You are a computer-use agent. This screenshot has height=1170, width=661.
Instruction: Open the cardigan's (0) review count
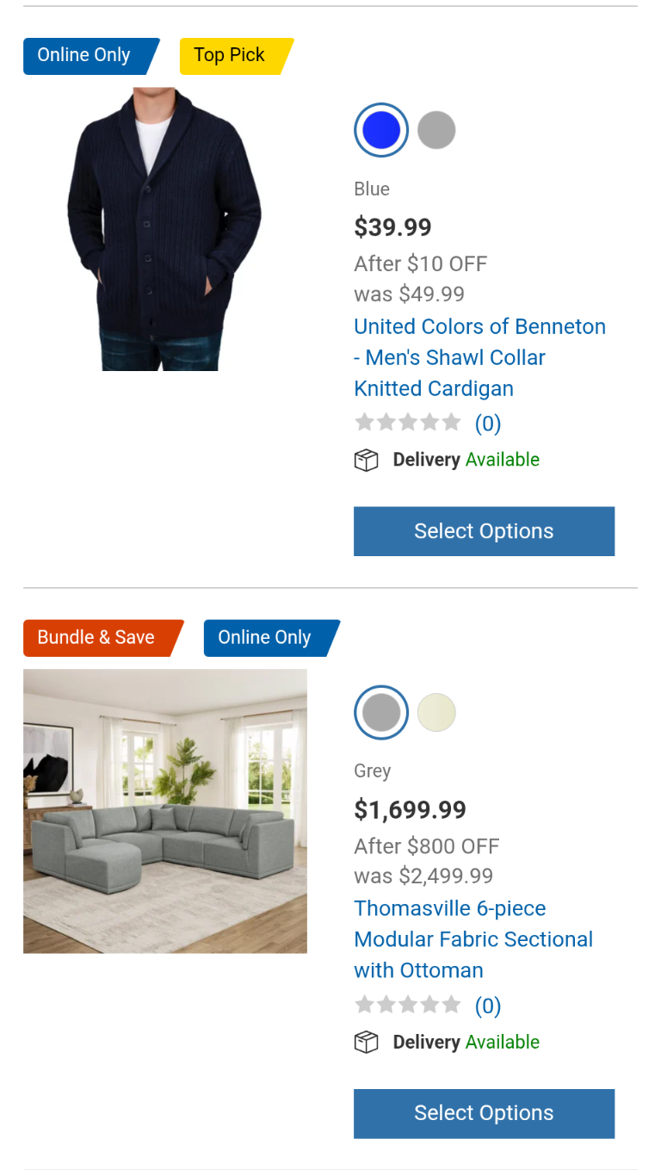click(488, 424)
